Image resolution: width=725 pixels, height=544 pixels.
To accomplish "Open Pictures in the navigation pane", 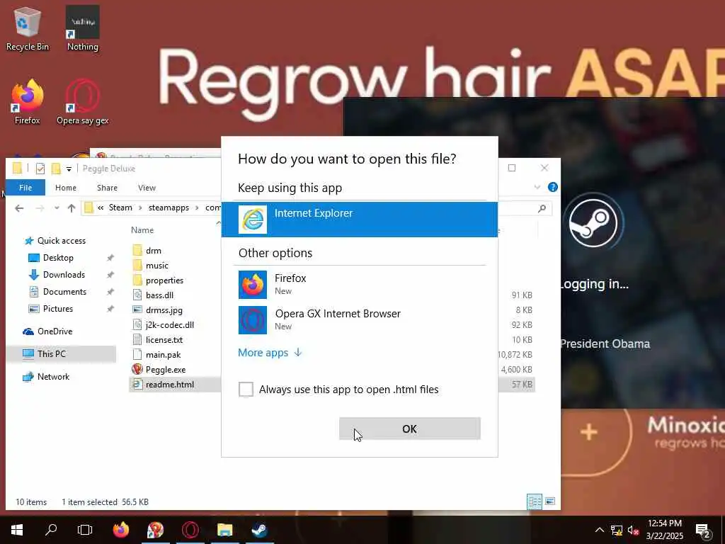I will (58, 309).
